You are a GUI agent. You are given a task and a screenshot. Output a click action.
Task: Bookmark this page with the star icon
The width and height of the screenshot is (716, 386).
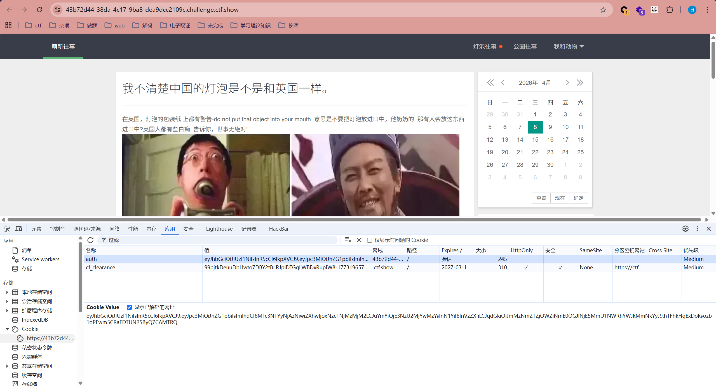coord(603,10)
